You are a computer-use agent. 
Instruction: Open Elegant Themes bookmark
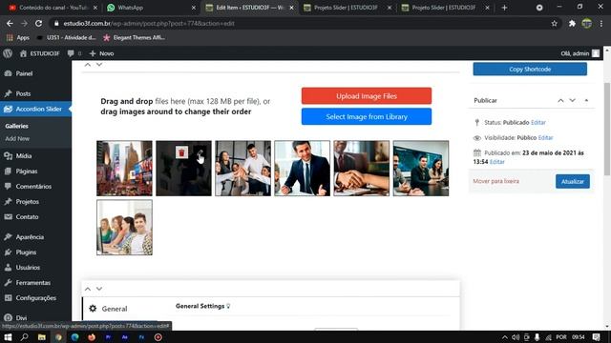tap(134, 38)
